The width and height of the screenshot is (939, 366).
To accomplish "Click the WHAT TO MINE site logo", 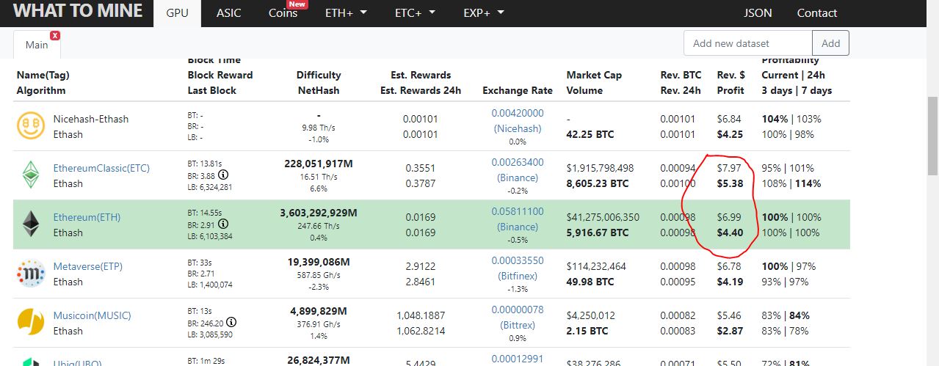I will click(76, 12).
